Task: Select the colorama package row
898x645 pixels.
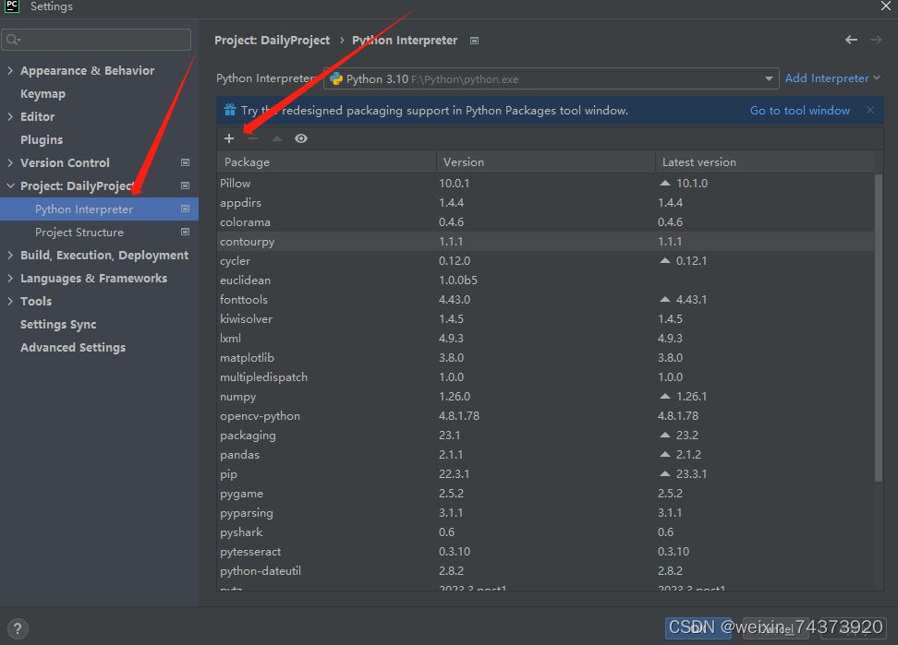Action: pos(546,221)
